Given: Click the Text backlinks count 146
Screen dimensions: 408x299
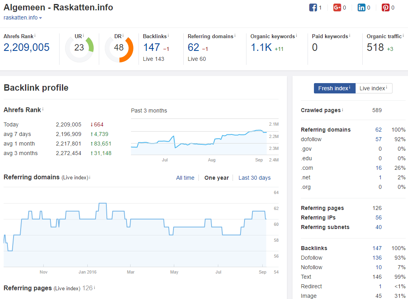Looking at the screenshot, I should [377, 277].
